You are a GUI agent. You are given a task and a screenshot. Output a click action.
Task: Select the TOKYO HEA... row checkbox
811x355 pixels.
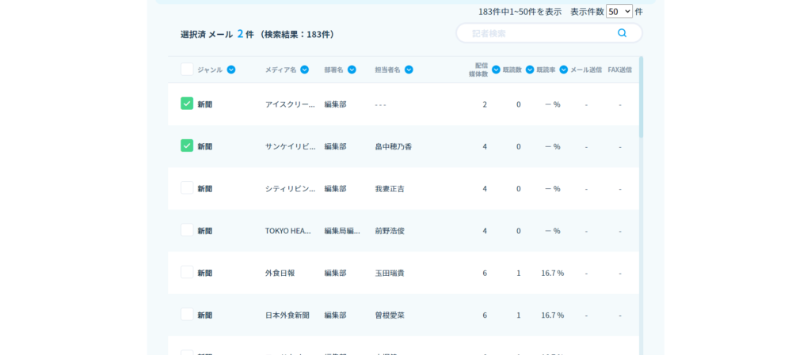point(187,230)
